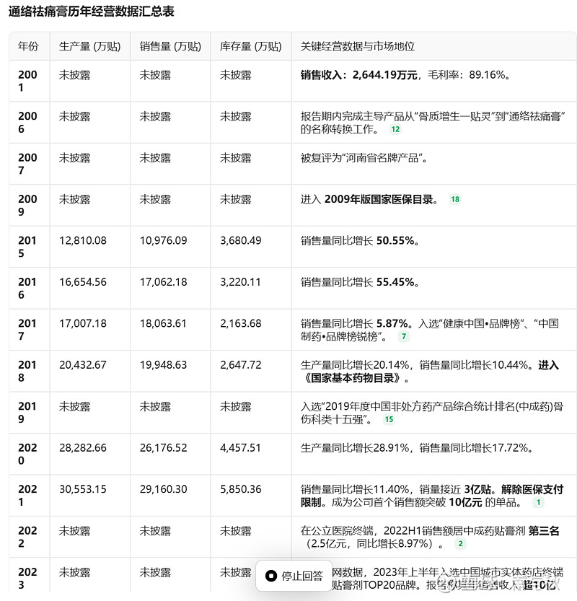Viewport: 577px width, 601px height.
Task: Click the inventory value 5,850.36
Action: pos(241,489)
